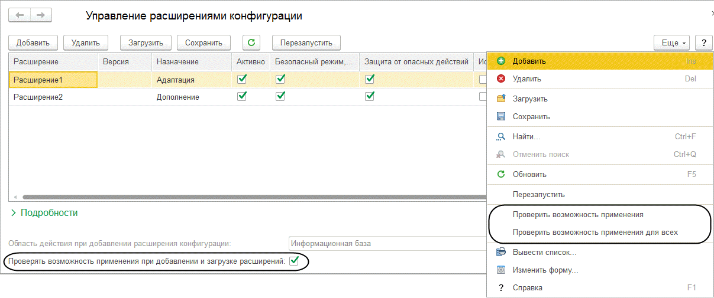Disable checking applicability when adding extensions
The width and height of the screenshot is (714, 298).
coord(294,261)
